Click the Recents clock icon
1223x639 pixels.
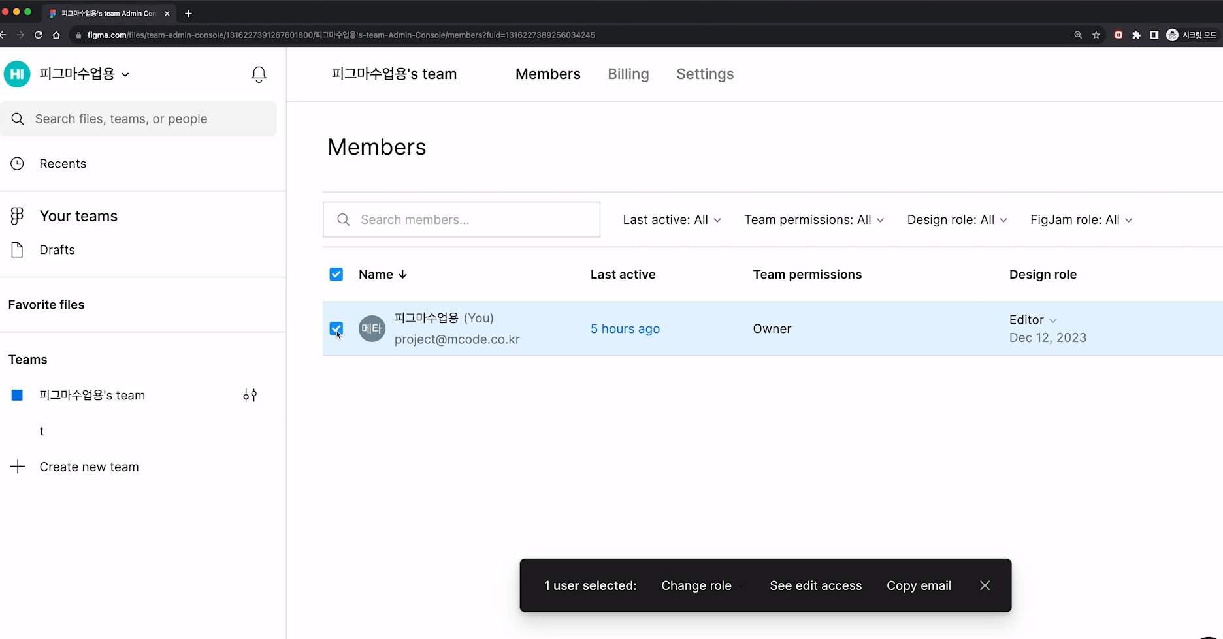coord(18,164)
